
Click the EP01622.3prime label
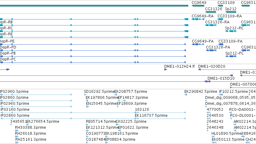(133, 128)
